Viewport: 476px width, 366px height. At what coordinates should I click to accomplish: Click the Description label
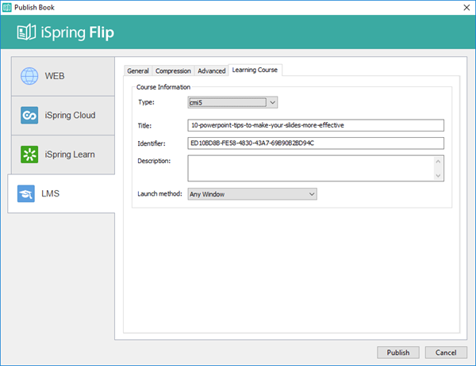click(154, 161)
